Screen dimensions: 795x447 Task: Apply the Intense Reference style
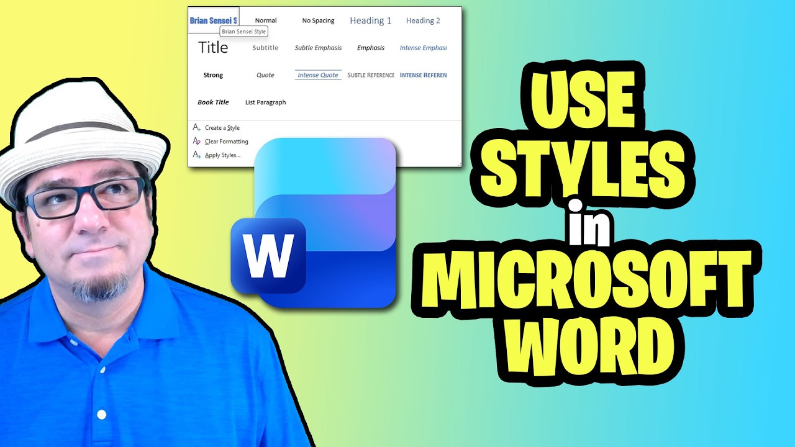[423, 75]
